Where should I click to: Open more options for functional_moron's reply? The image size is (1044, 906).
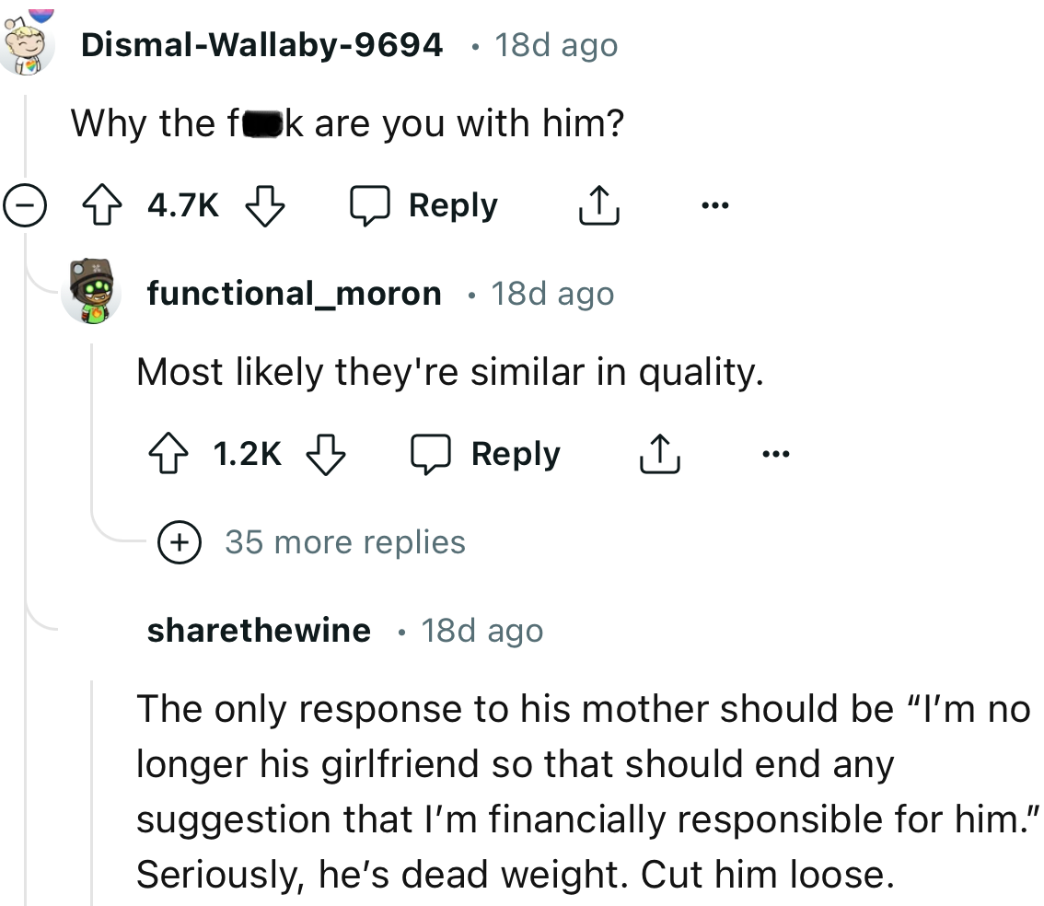776,453
